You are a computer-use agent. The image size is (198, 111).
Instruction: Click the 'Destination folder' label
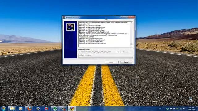(84, 50)
